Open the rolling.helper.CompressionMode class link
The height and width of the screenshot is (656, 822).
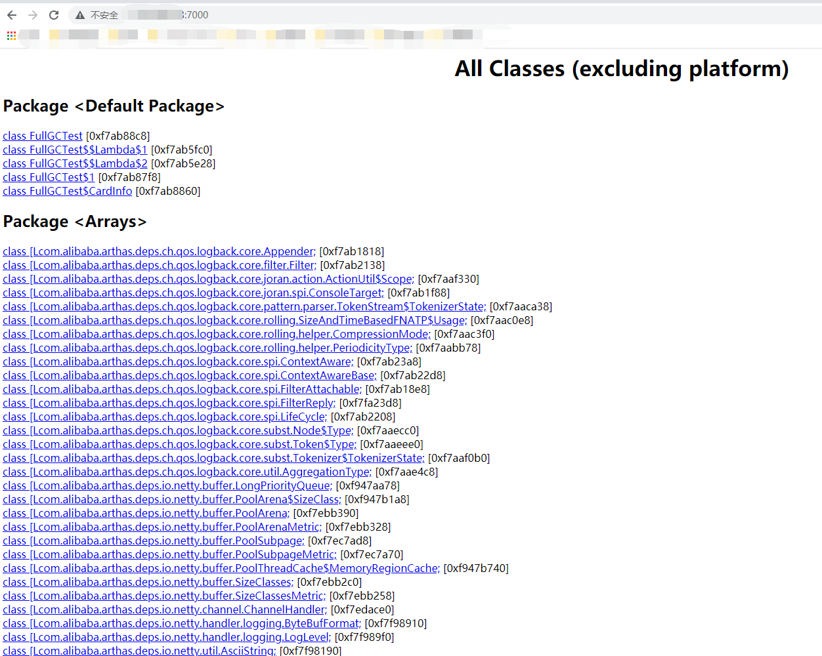217,334
